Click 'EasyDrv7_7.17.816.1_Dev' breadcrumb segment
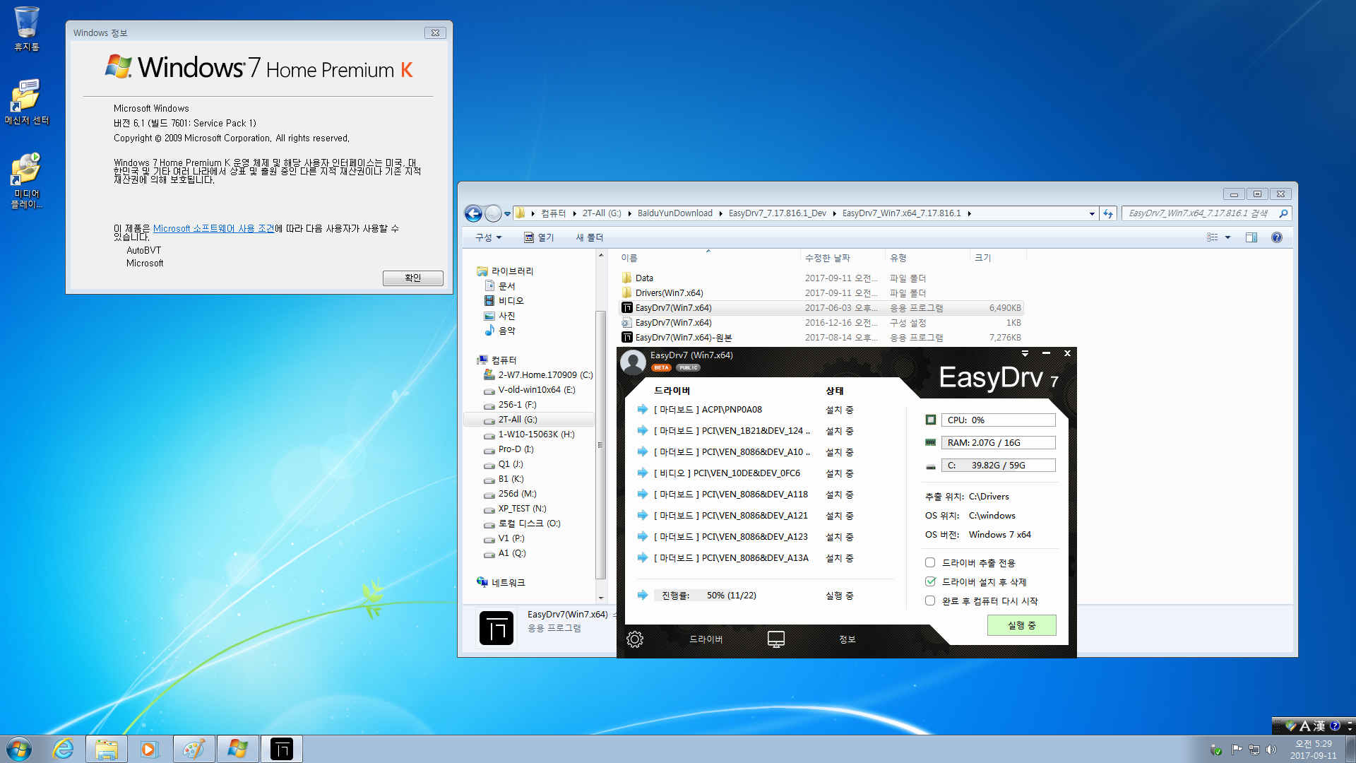This screenshot has height=763, width=1356. pos(778,213)
